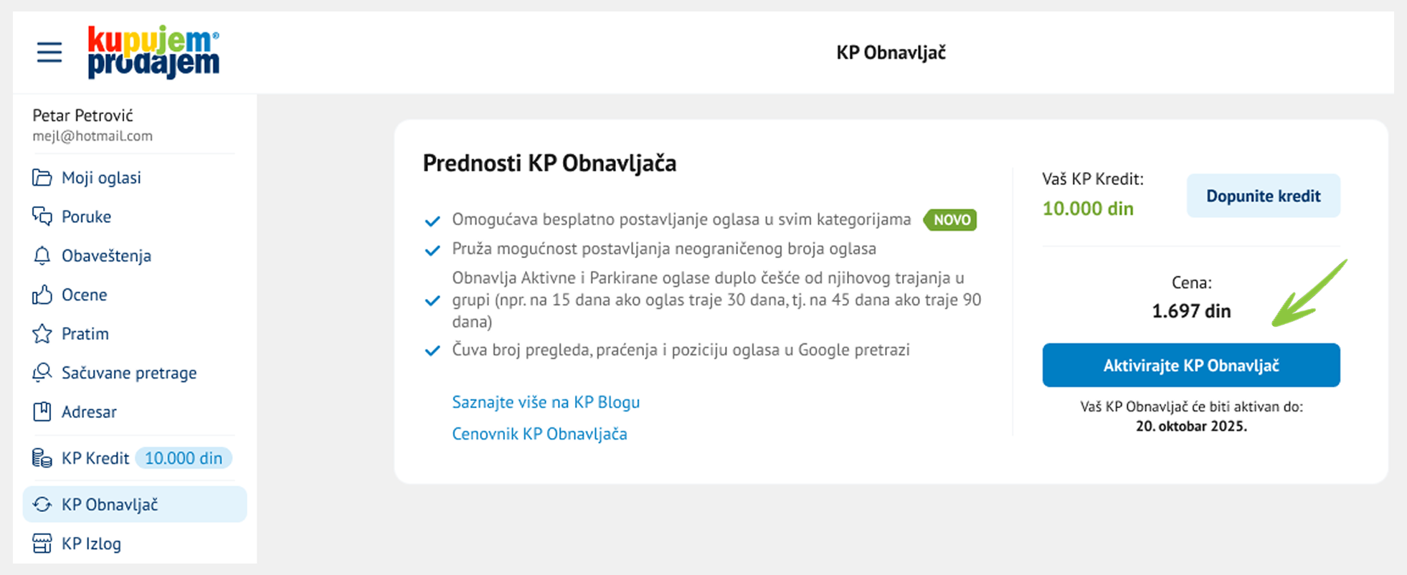Click the Moji oglasi folder icon

click(x=42, y=178)
